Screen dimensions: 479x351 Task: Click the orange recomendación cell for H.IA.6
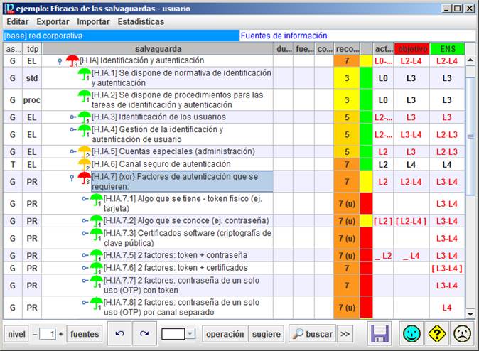(346, 164)
